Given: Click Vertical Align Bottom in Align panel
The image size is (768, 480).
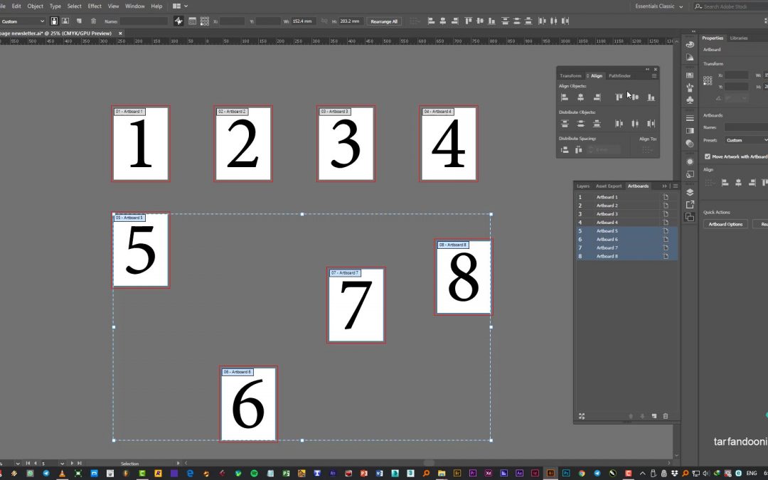Looking at the screenshot, I should [651, 97].
